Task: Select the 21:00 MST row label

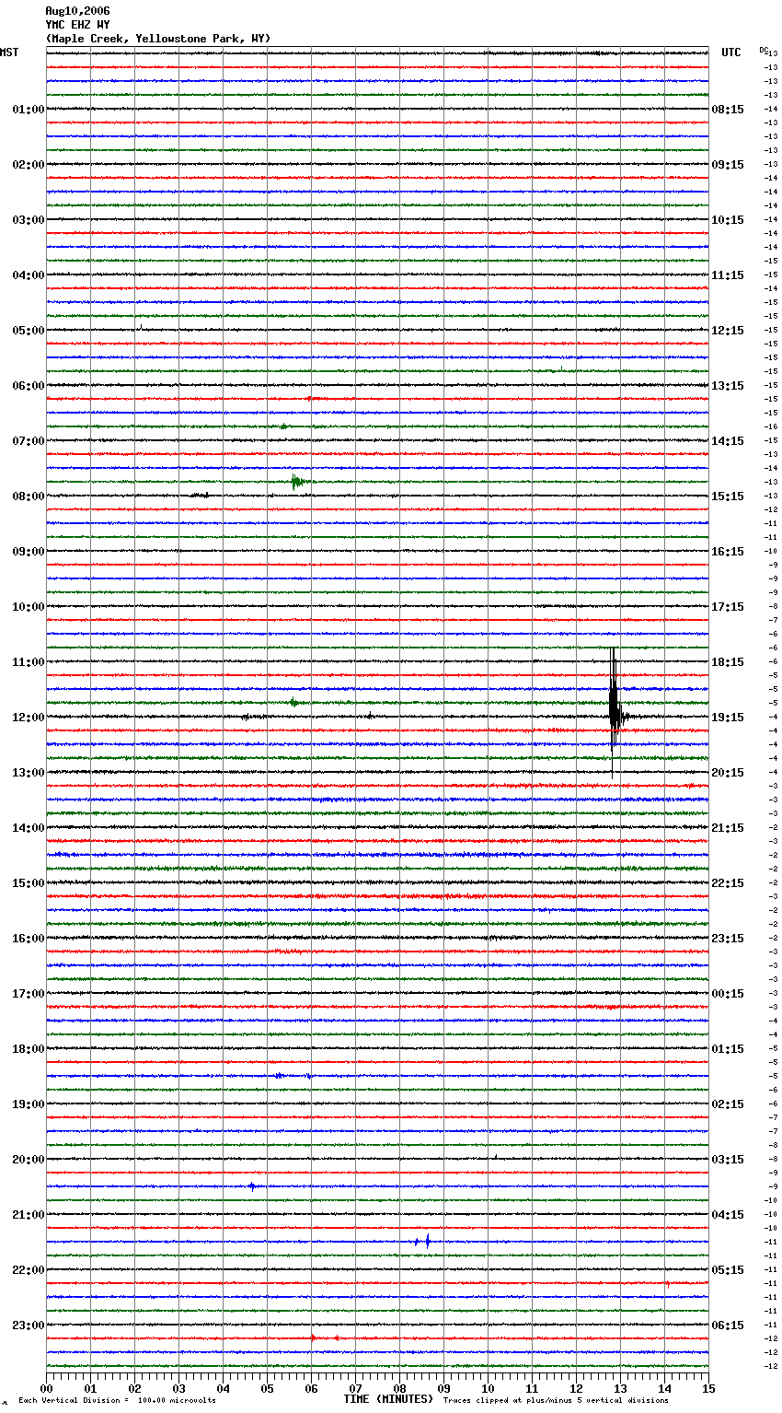Action: (29, 1215)
